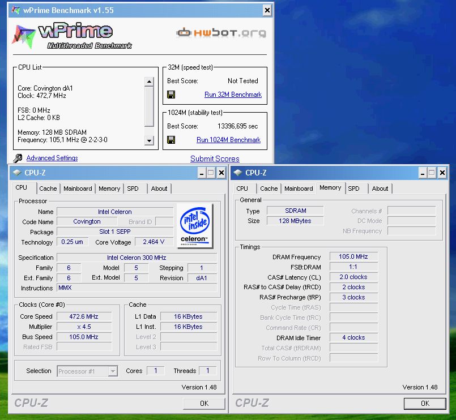Click the CPU List scrollbar thumb
Viewport: 456px width, 420px height.
pos(149,106)
